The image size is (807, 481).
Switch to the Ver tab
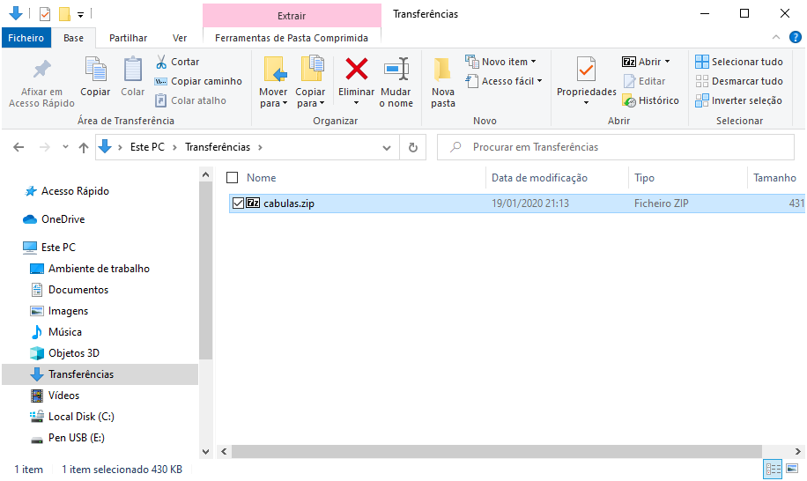[x=180, y=38]
